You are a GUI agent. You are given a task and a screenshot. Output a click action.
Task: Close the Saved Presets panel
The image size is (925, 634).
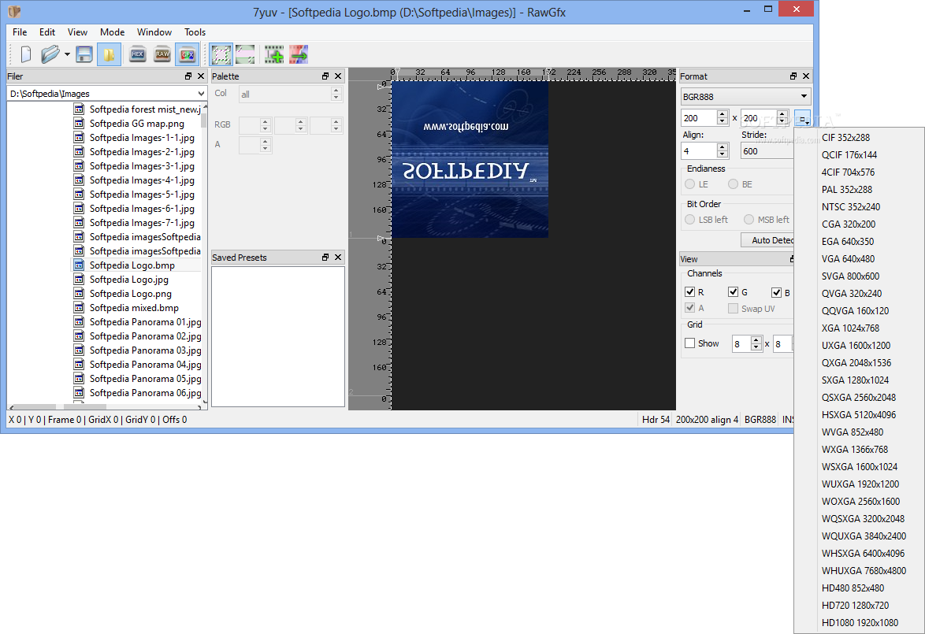click(x=338, y=257)
